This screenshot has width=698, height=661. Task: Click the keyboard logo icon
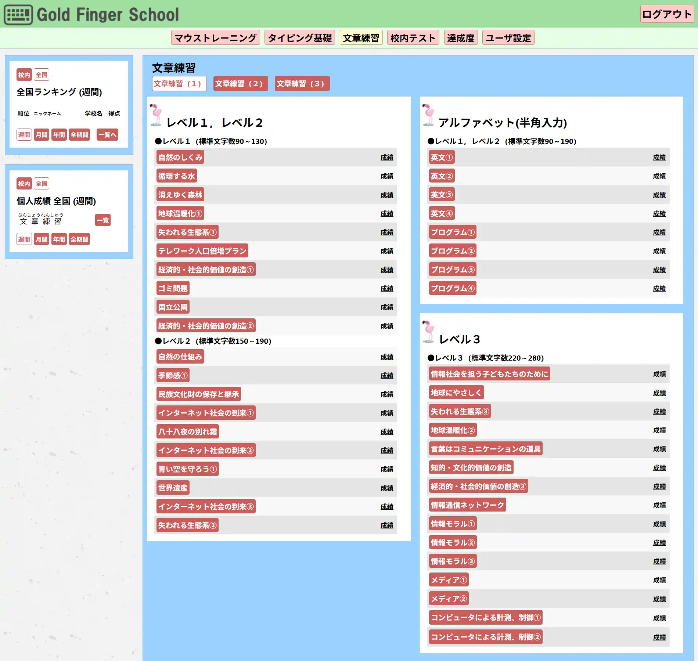click(x=18, y=15)
